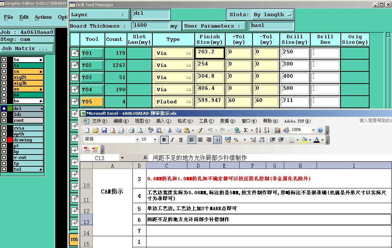Click the Copy icon in Excel toolbar
The height and width of the screenshot is (248, 392).
[x=178, y=130]
